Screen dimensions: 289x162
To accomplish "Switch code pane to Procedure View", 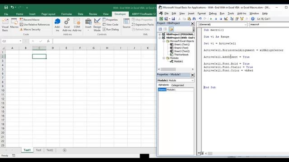I will tap(199, 153).
